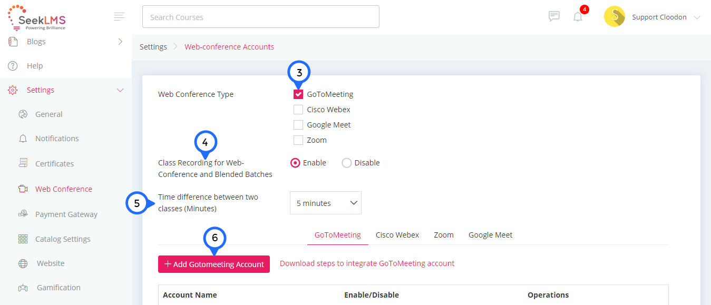Open Certificates settings in sidebar
The image size is (711, 305).
pos(55,164)
